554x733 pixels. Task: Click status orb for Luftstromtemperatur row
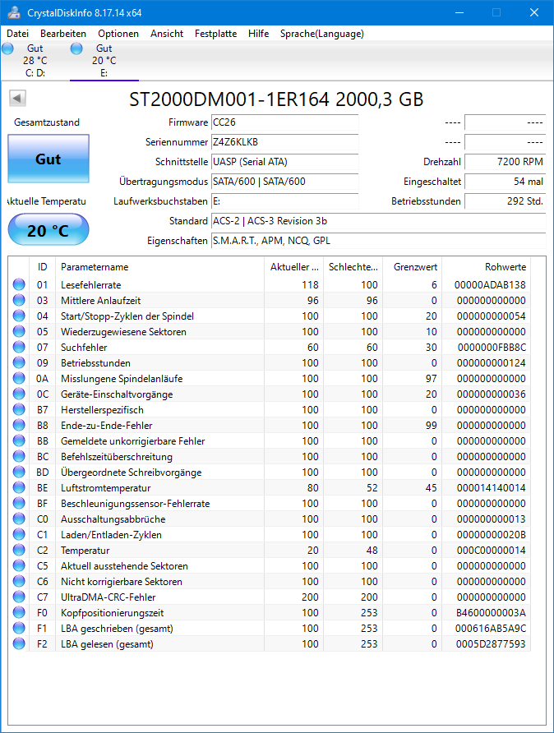coord(19,487)
